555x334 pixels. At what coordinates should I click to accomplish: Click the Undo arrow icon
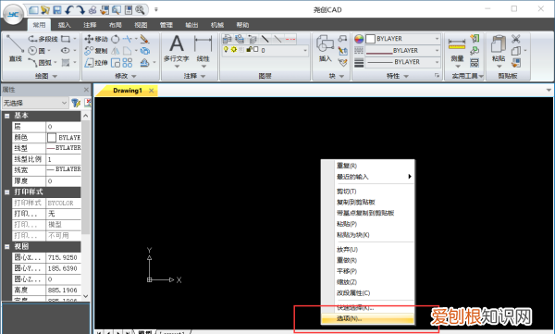pos(69,10)
